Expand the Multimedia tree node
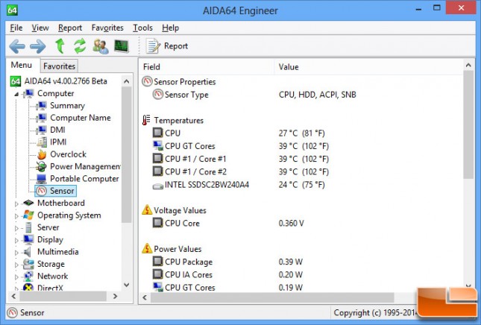The width and height of the screenshot is (481, 325). (16, 253)
